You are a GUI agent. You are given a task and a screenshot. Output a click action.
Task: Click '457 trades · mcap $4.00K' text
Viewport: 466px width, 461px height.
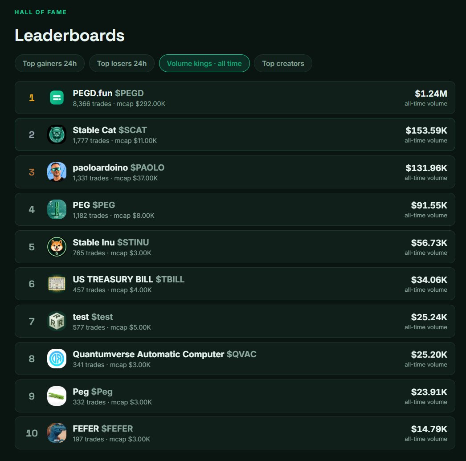click(x=112, y=290)
